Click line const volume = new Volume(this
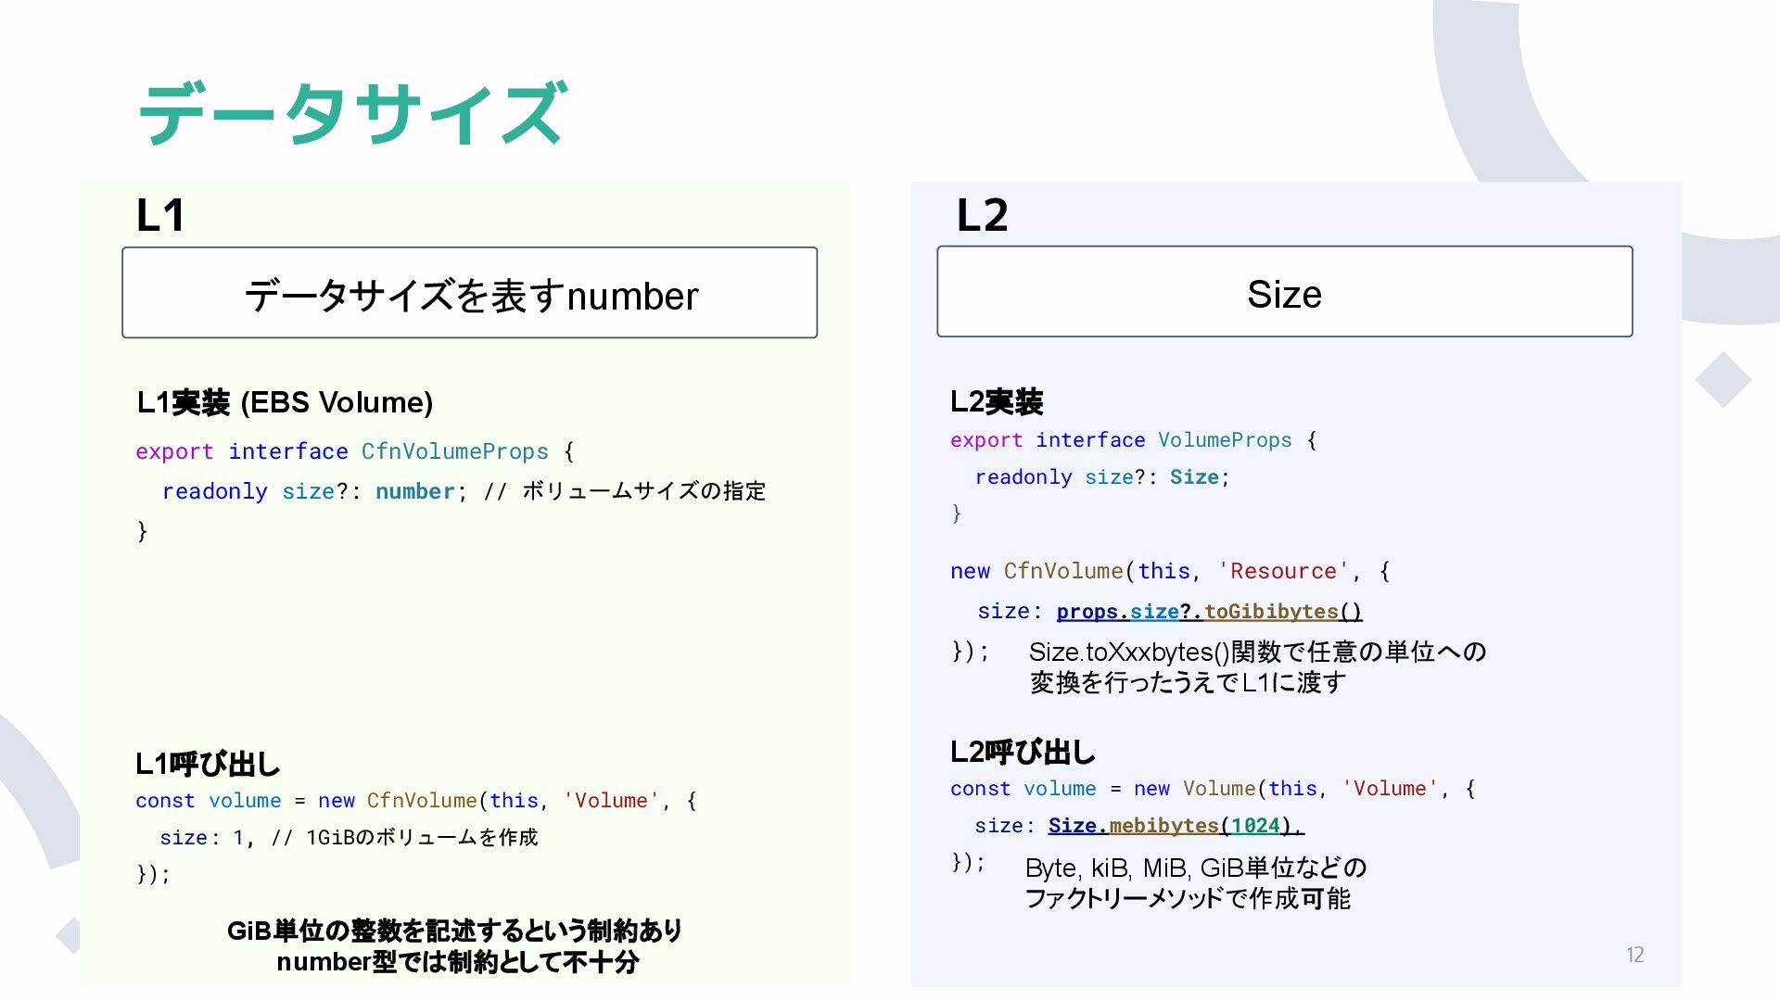1780x1001 pixels. coord(1213,789)
